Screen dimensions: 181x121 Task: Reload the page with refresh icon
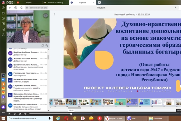coord(21,8)
